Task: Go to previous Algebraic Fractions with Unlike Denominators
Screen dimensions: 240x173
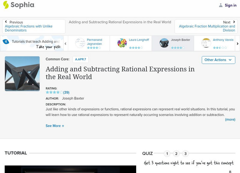Action: [28, 28]
